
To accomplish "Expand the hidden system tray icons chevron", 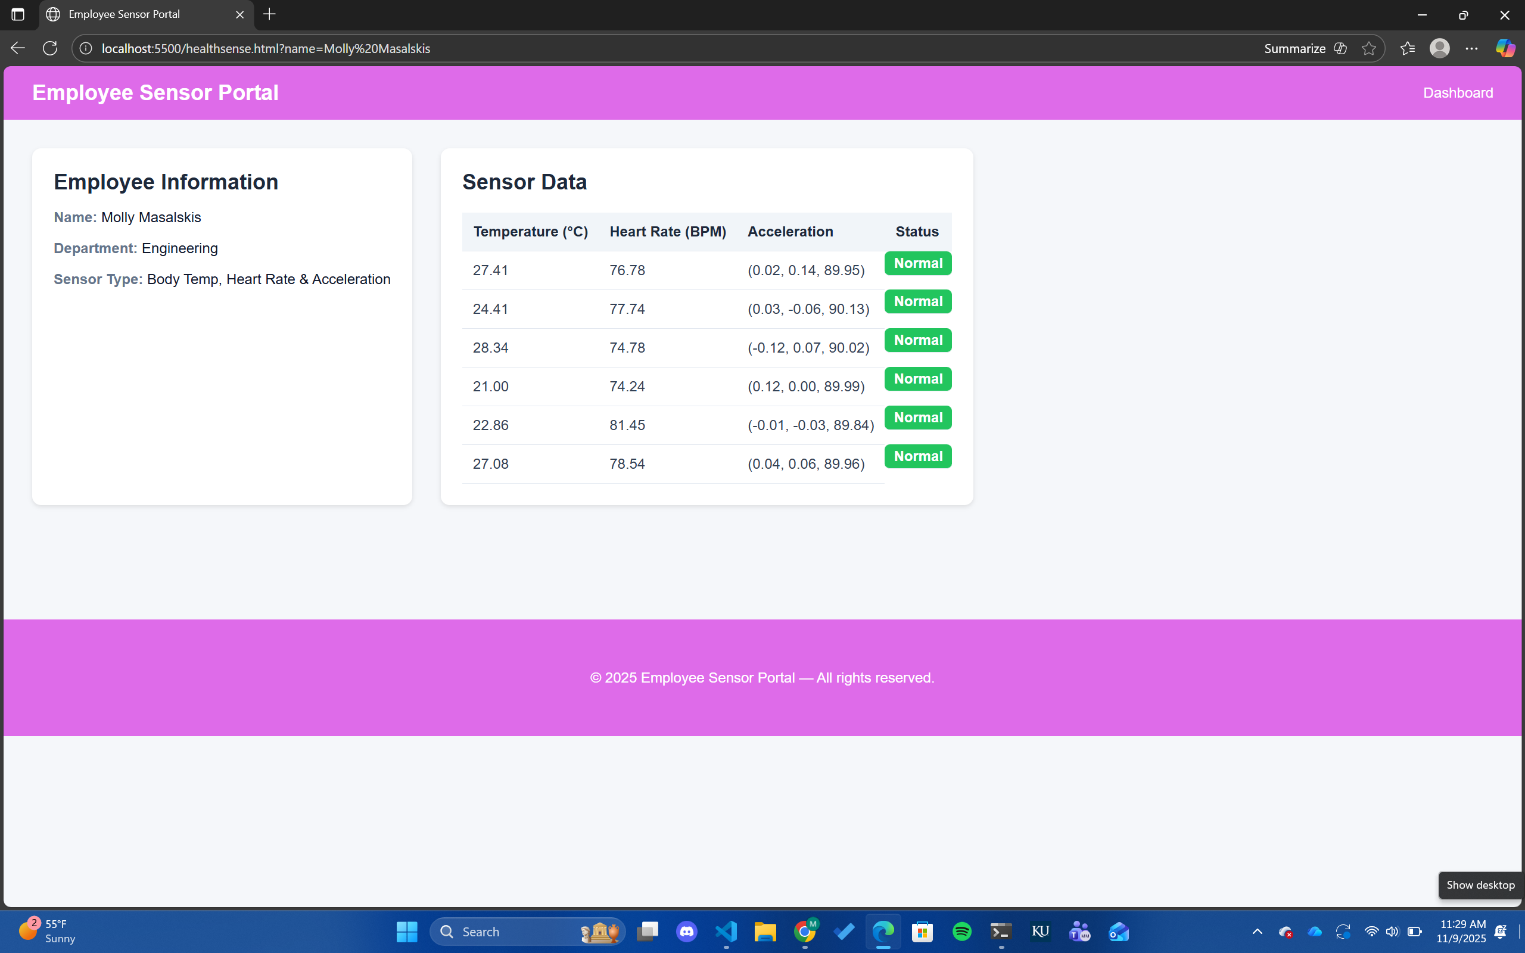I will (1256, 932).
